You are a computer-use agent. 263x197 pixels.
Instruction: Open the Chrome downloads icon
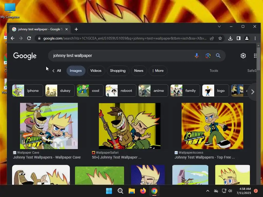coord(230,38)
